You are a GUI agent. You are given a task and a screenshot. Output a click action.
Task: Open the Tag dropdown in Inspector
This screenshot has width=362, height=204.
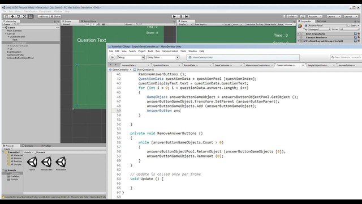click(x=320, y=29)
